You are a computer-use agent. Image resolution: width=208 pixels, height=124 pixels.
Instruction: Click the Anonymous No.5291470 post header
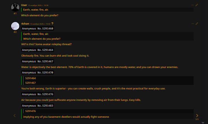[x=38, y=73]
